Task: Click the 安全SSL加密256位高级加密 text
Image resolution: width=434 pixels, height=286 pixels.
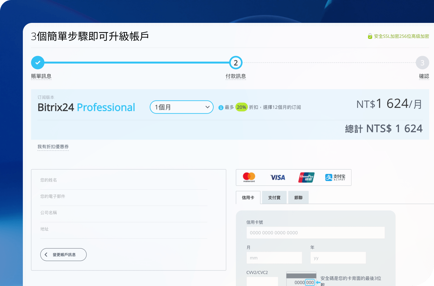Action: 401,36
